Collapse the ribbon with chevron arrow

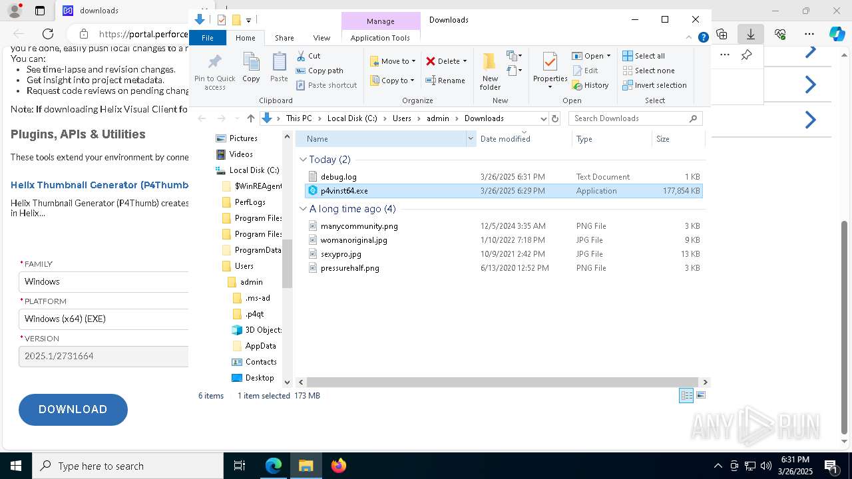tap(689, 37)
